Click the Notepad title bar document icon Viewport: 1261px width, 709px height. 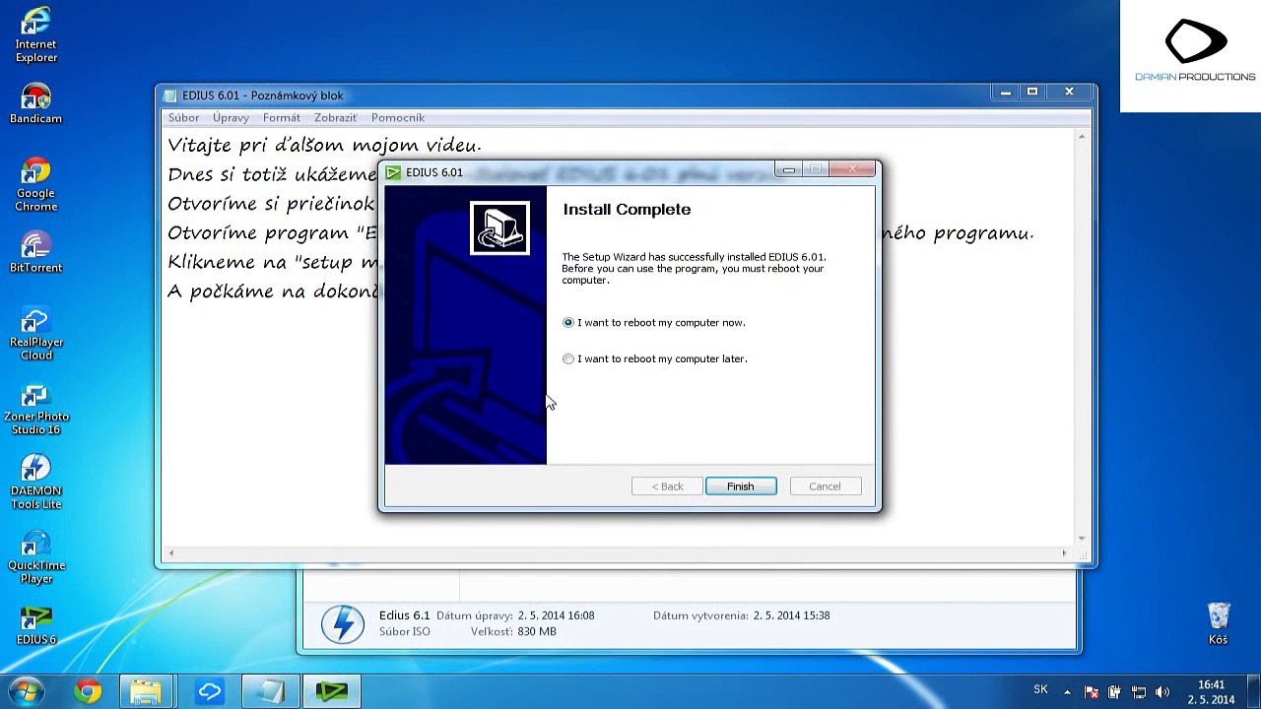pyautogui.click(x=170, y=96)
